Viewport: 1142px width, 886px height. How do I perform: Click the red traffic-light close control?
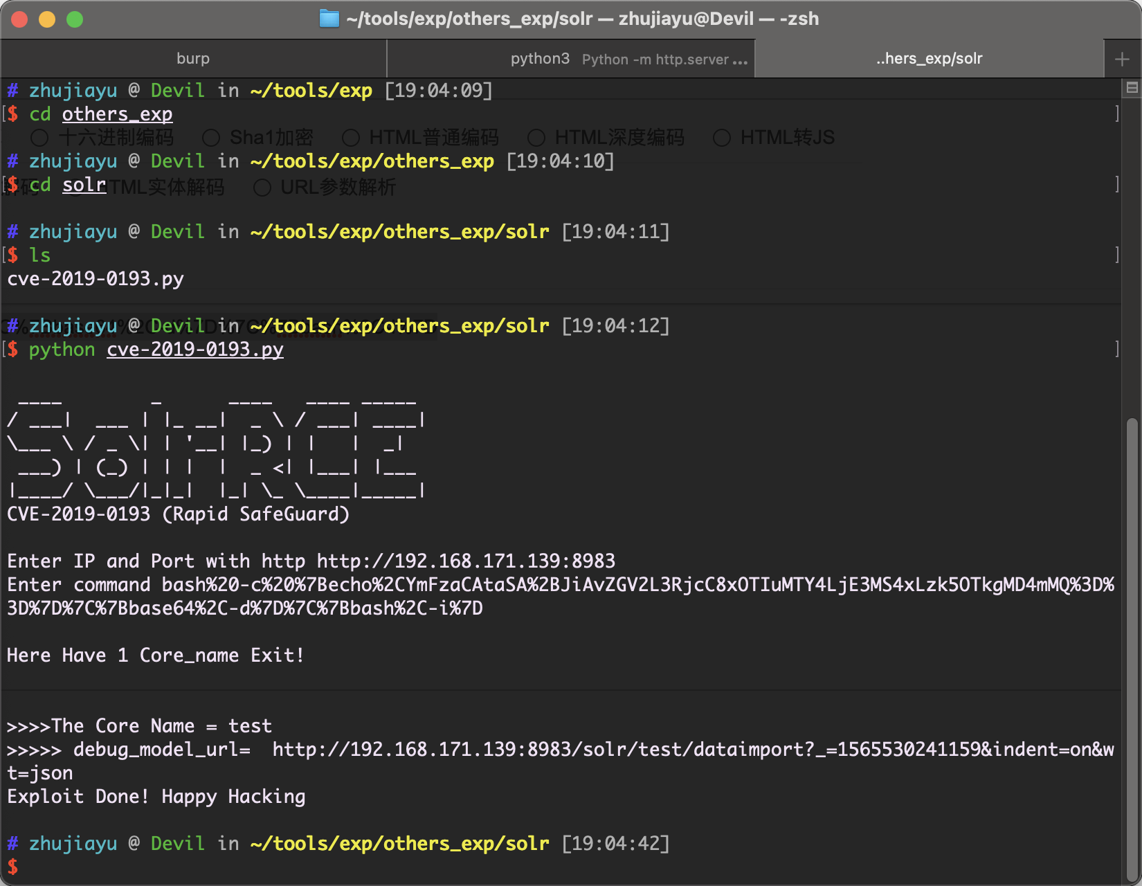click(19, 19)
